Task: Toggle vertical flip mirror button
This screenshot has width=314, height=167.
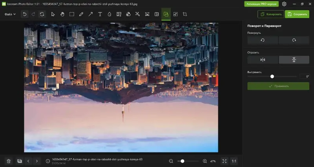Action: point(294,60)
